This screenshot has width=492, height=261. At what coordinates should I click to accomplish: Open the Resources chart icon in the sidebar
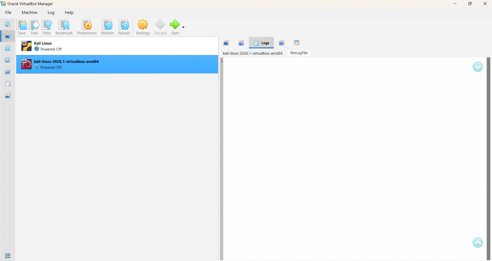(x=8, y=95)
